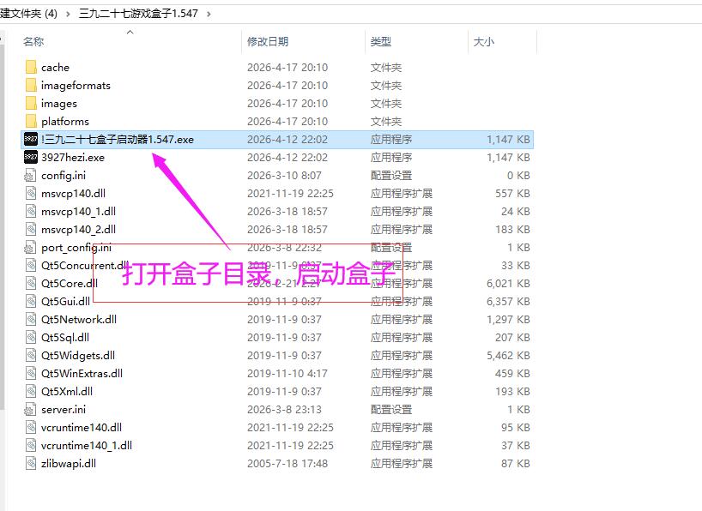Viewport: 702px width, 511px height.
Task: Click the zlibwapi.dll file icon
Action: click(31, 463)
